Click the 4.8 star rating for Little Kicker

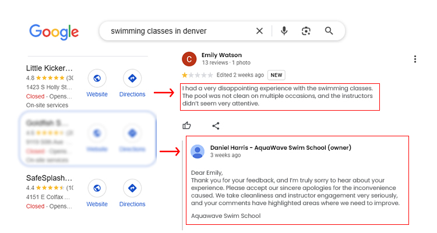pos(50,77)
